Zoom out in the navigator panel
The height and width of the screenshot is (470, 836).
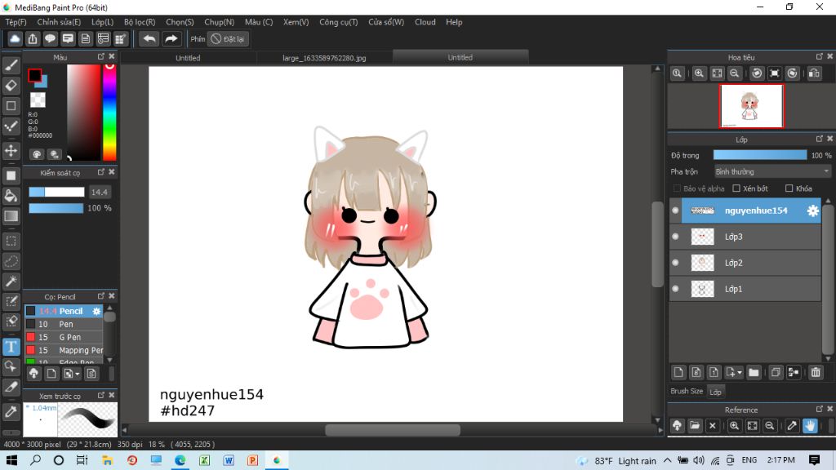[x=735, y=73]
